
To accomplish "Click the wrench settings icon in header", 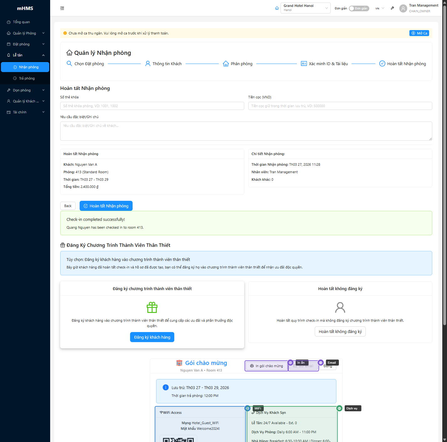I will point(392,8).
